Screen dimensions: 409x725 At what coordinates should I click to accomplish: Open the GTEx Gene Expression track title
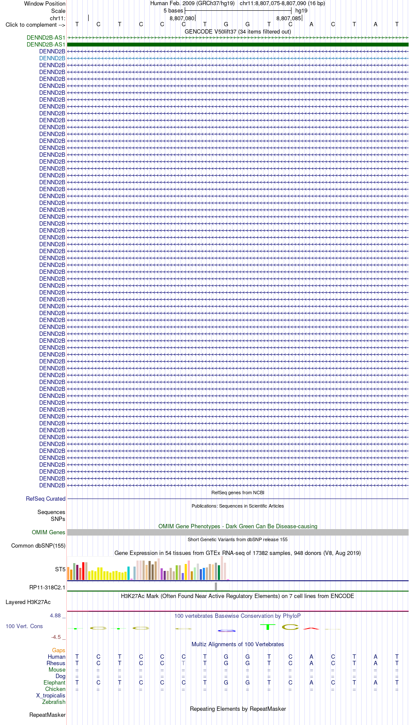(238, 553)
